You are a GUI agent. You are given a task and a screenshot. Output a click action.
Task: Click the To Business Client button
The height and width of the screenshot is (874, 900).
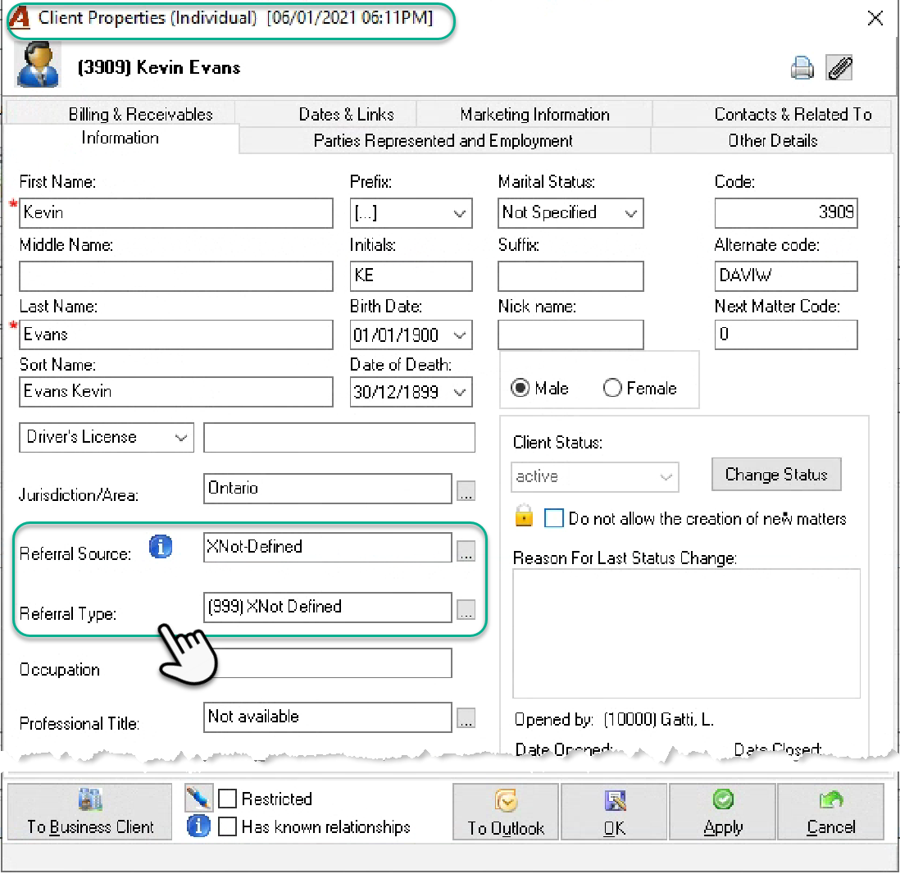90,812
